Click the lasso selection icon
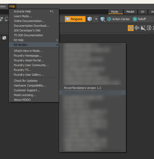Image resolution: width=154 pixels, height=159 pixels. tap(7, 19)
